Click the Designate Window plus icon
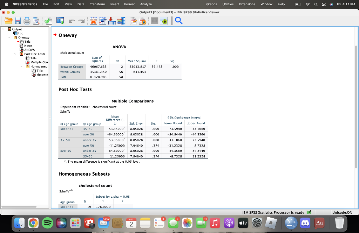The height and width of the screenshot is (233, 359). [164, 21]
